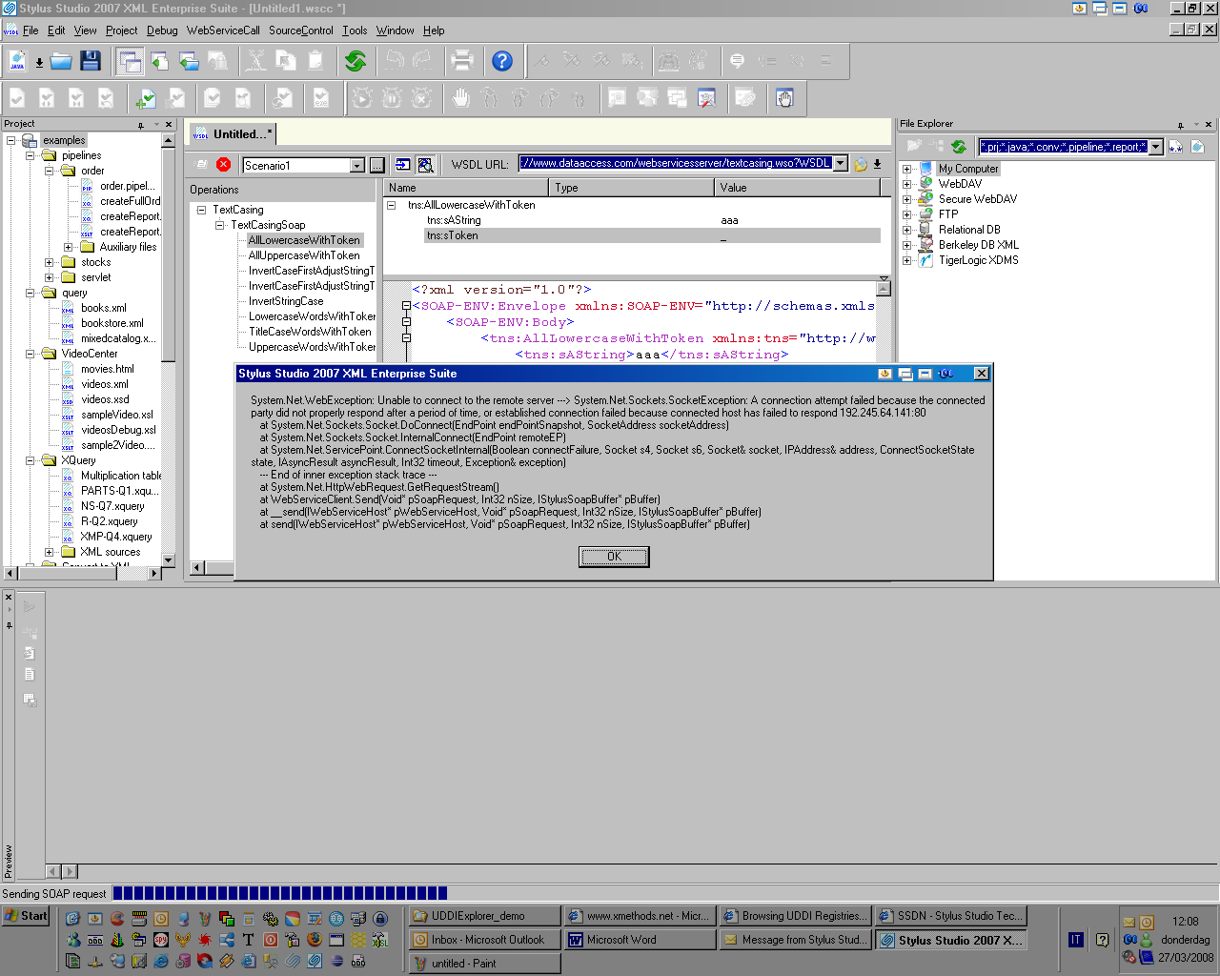Image resolution: width=1220 pixels, height=976 pixels.
Task: Open Help via the blue question mark icon
Action: (502, 62)
